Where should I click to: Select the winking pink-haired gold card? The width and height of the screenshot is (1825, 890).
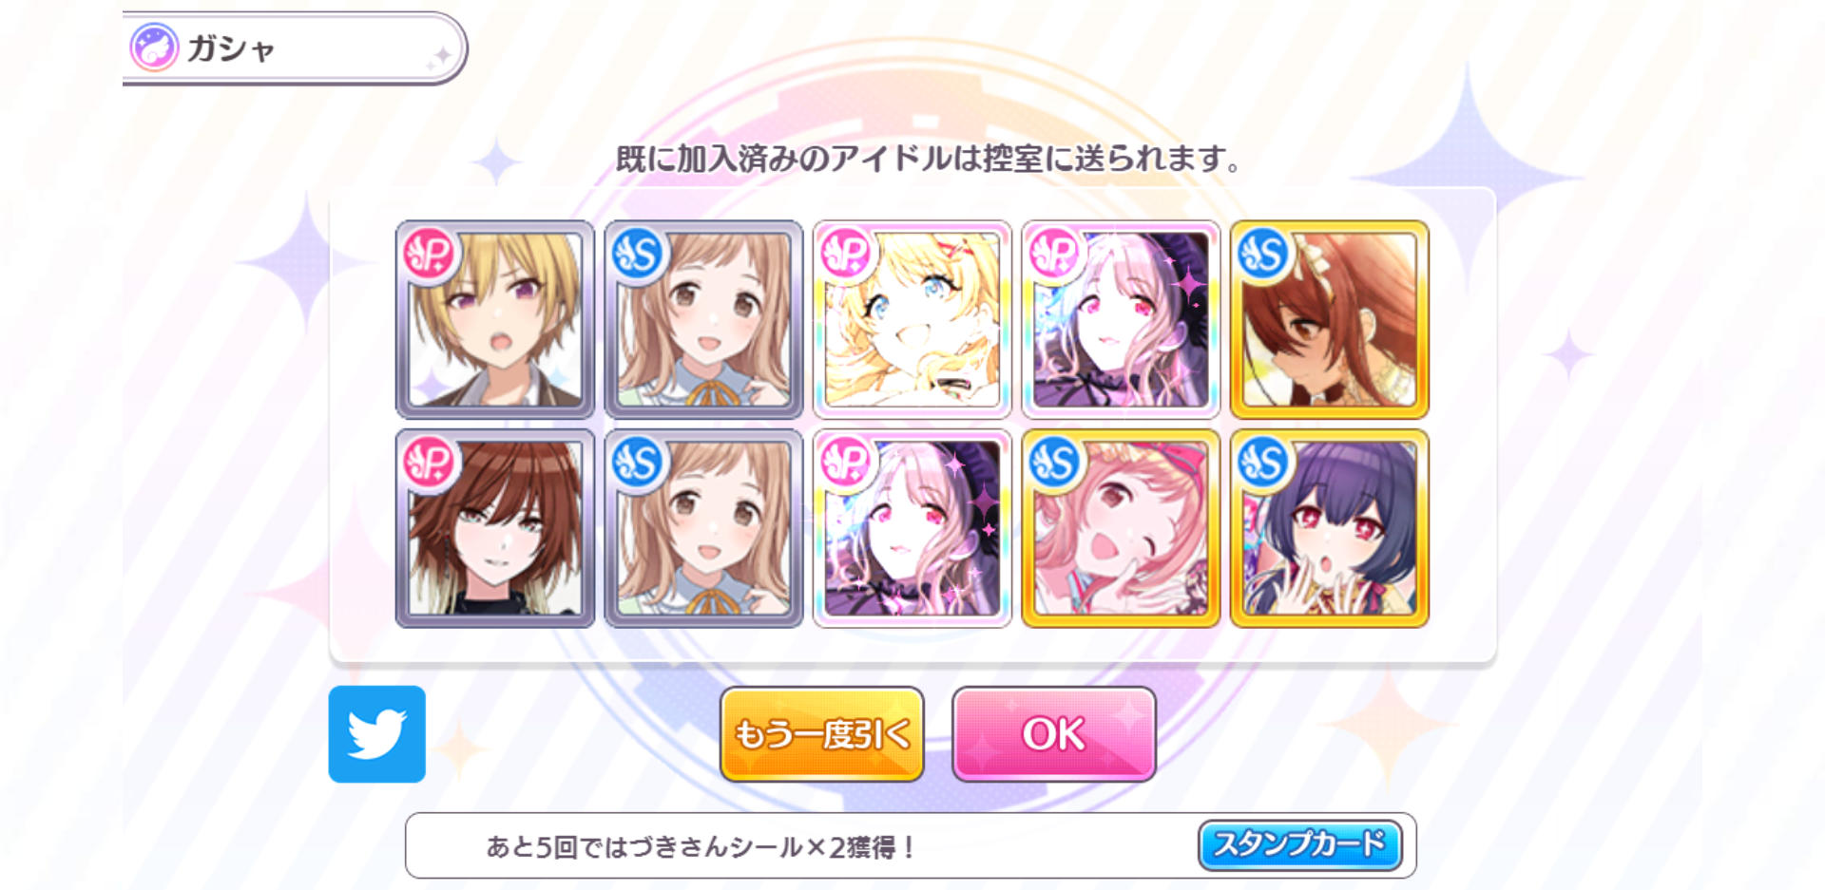coord(1121,528)
